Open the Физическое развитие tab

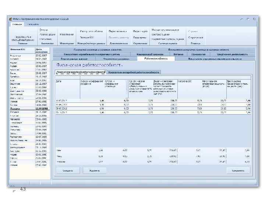tap(116, 59)
